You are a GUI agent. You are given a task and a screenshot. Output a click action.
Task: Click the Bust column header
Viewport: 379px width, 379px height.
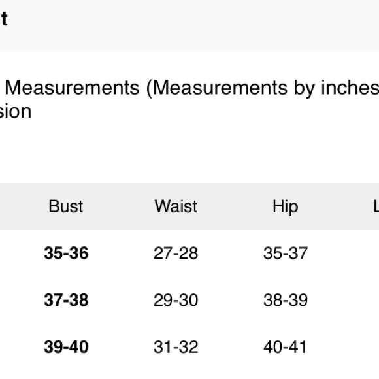66,206
